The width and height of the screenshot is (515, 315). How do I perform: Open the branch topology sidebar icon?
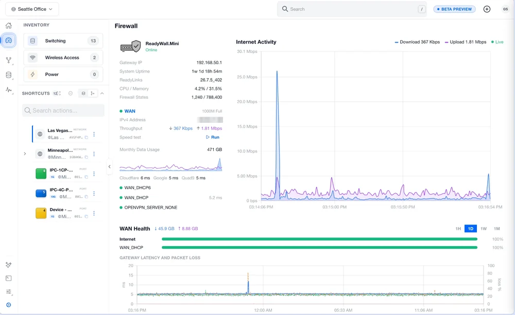tap(9, 60)
